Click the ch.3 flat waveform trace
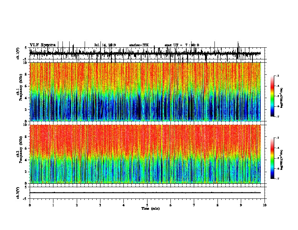 tap(145, 193)
